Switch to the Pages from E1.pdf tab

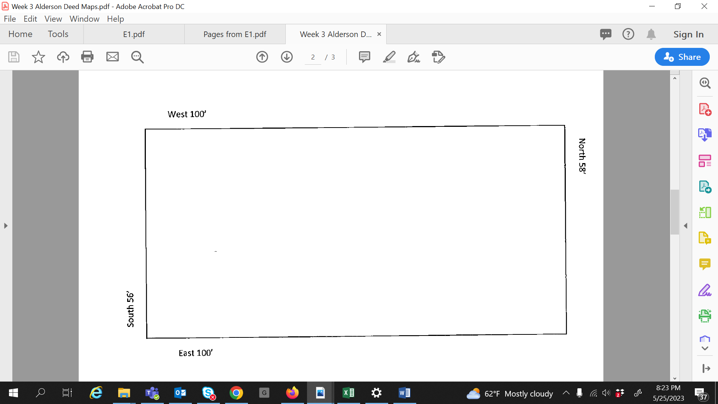(234, 34)
